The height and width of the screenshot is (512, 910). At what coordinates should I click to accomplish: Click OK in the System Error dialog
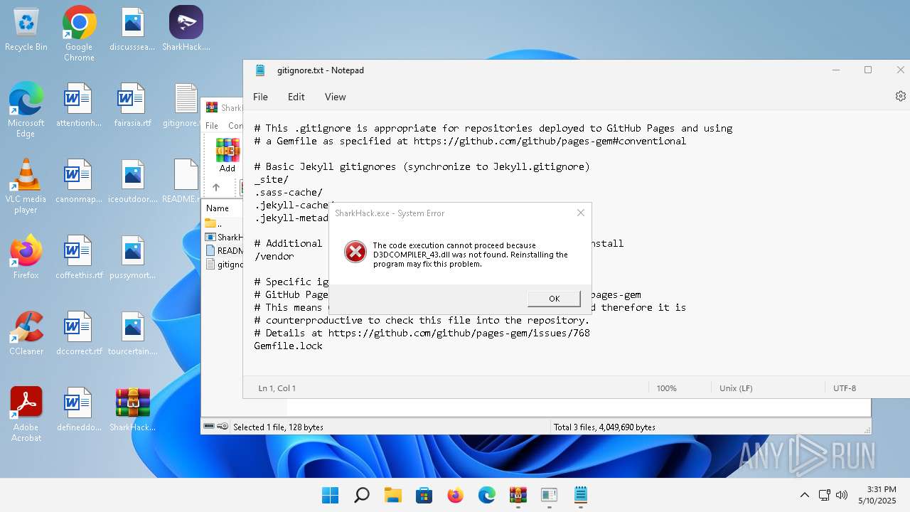[554, 299]
